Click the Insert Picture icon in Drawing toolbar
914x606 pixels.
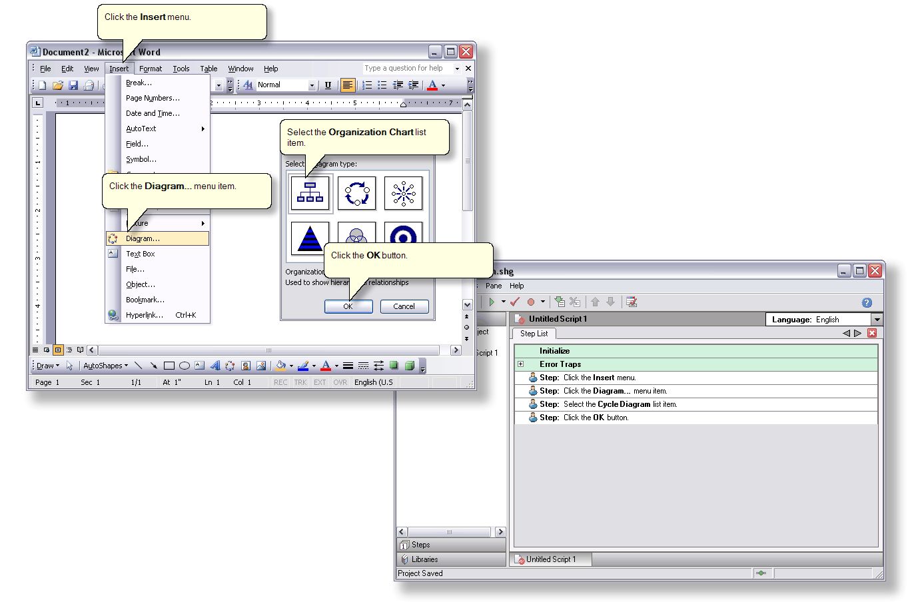(261, 366)
